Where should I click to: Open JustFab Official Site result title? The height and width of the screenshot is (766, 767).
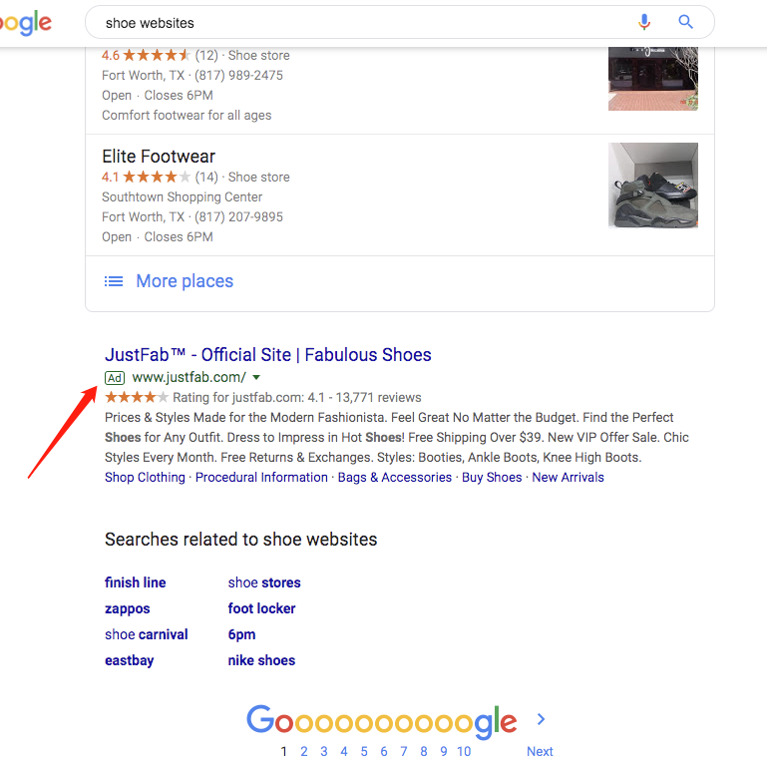[x=268, y=355]
